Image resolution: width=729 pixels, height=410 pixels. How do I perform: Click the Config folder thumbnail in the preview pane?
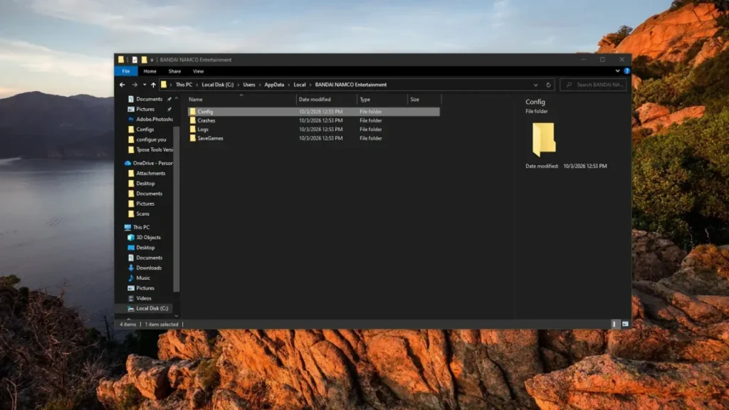(543, 140)
